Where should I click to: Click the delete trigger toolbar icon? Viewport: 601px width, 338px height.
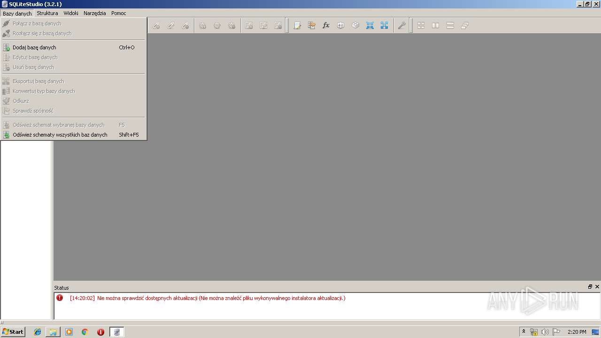(x=232, y=26)
